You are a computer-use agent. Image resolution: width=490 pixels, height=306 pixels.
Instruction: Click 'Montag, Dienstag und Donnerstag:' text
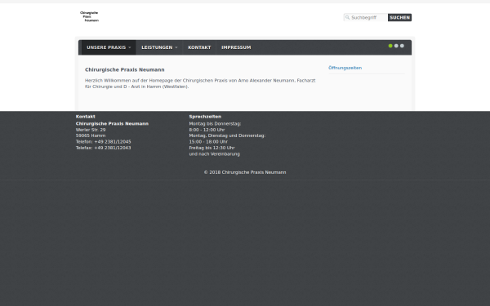pos(227,135)
